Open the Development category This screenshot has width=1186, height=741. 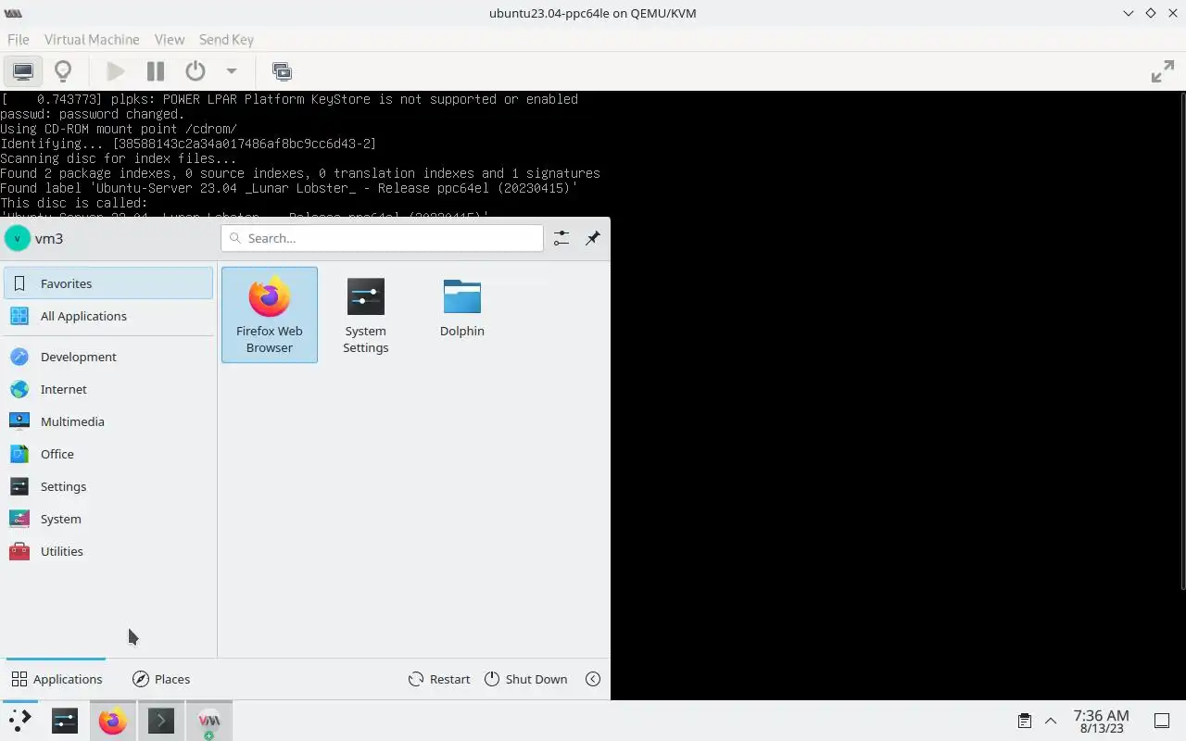pyautogui.click(x=108, y=357)
